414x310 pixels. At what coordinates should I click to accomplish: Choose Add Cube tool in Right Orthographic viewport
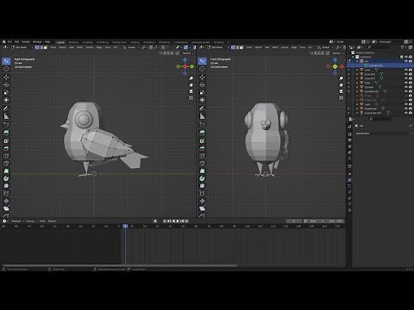click(6, 125)
